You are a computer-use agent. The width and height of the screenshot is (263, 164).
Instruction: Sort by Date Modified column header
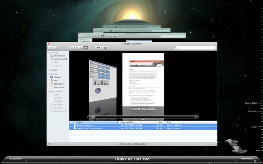click(134, 122)
